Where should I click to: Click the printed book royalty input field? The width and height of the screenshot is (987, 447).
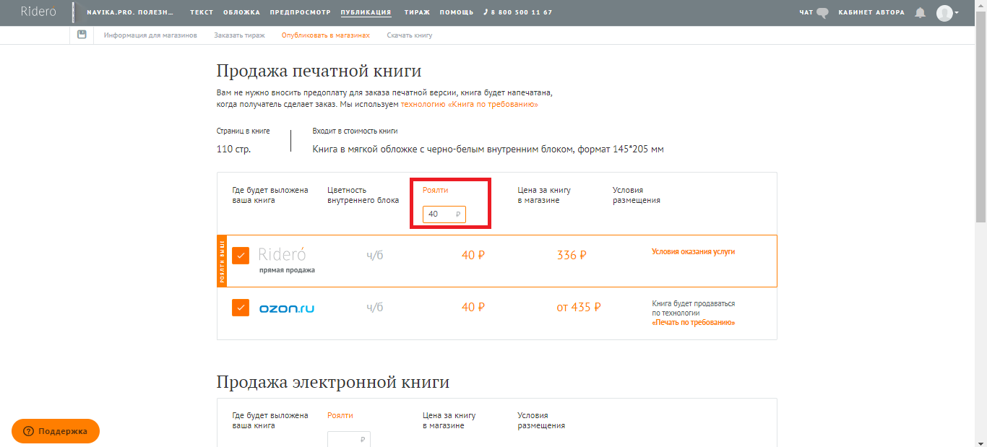[441, 214]
